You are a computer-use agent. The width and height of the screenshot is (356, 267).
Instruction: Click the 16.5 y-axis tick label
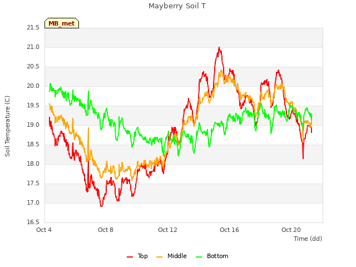(33, 222)
